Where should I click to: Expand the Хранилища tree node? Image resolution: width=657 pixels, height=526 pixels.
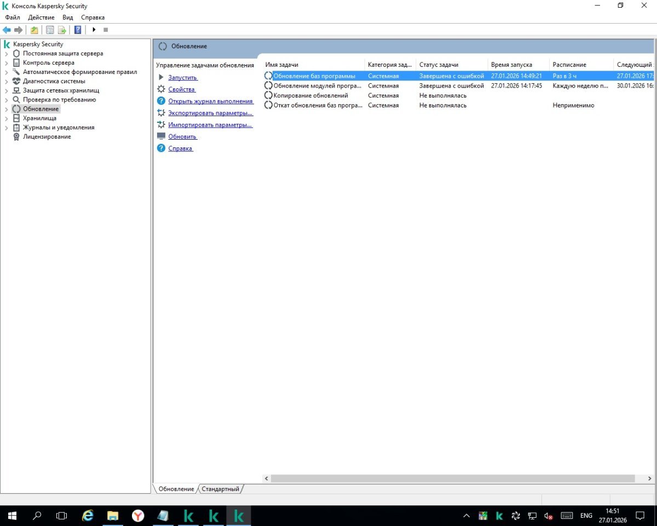click(x=7, y=118)
